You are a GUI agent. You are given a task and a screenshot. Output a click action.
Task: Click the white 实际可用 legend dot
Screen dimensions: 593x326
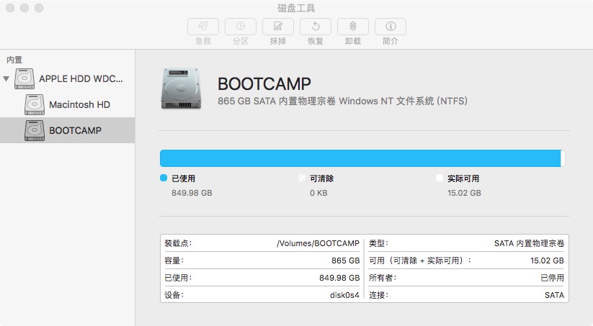click(440, 178)
